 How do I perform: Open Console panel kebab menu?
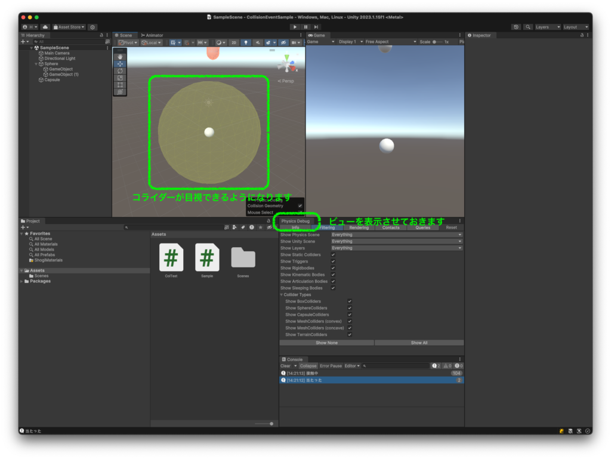tap(460, 359)
